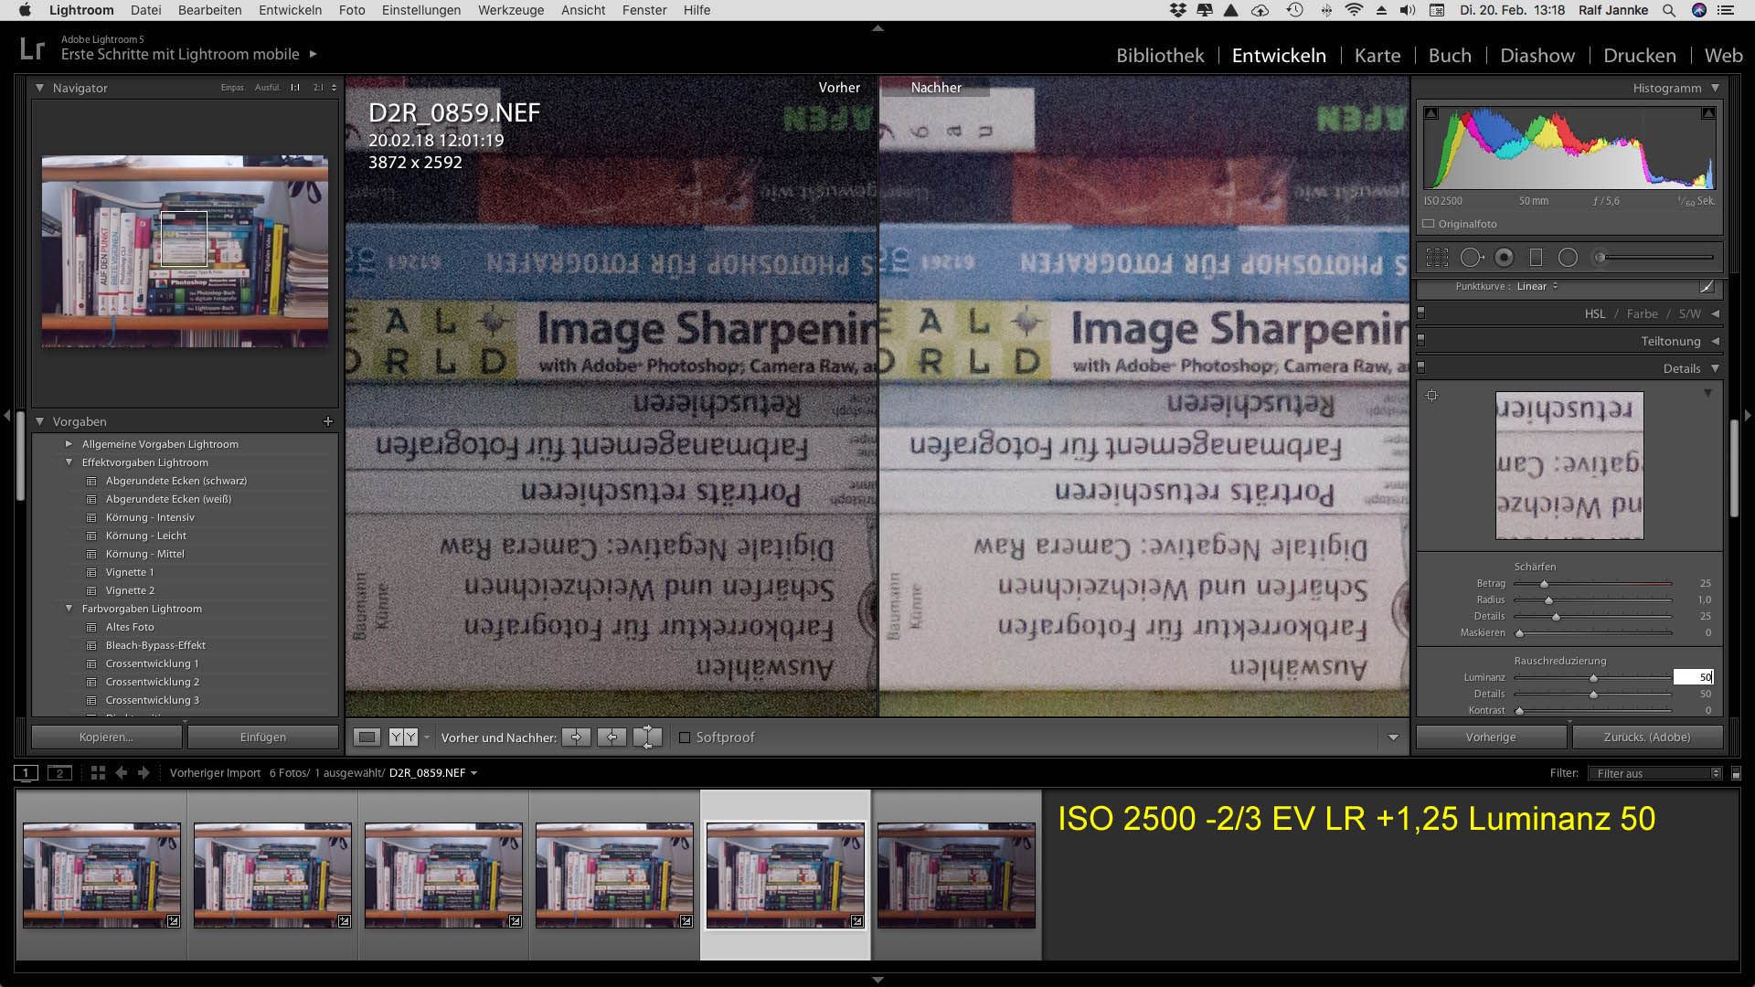Open Dropbox menu bar icon

pos(1177,10)
